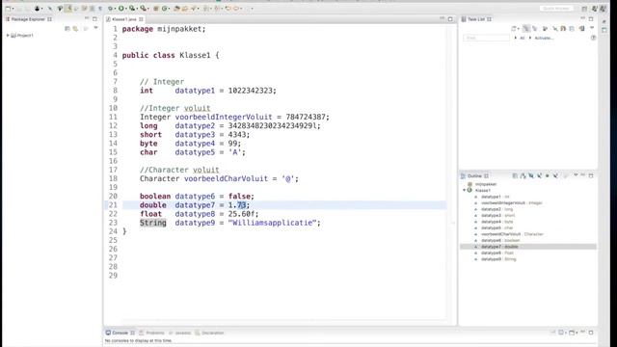Click the Activate... task link
617x347 pixels.
pos(544,38)
